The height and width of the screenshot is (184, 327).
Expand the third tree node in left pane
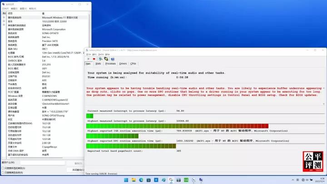pyautogui.click(x=4, y=25)
